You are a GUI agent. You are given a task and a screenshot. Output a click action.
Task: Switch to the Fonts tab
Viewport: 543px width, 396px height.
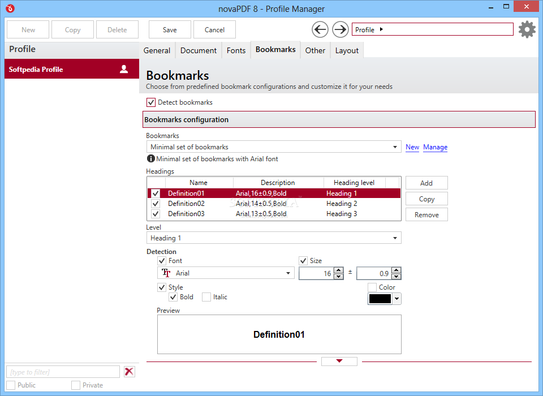coord(236,50)
